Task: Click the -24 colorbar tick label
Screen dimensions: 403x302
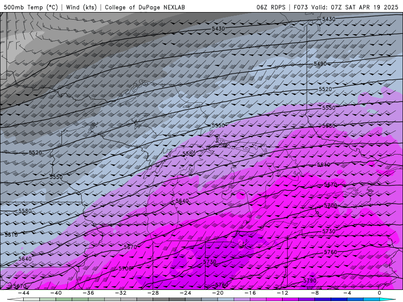Action: click(185, 293)
